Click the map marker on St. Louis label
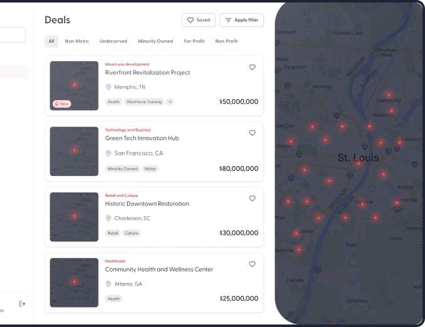The image size is (425, 327). point(358,163)
